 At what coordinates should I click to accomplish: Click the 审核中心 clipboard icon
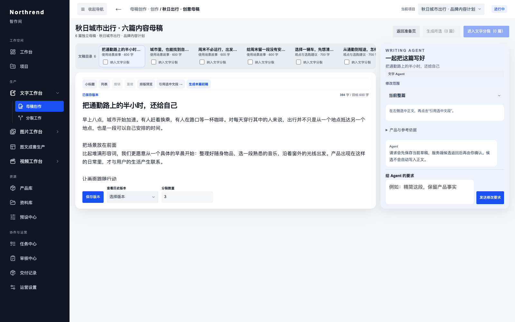pos(13,258)
